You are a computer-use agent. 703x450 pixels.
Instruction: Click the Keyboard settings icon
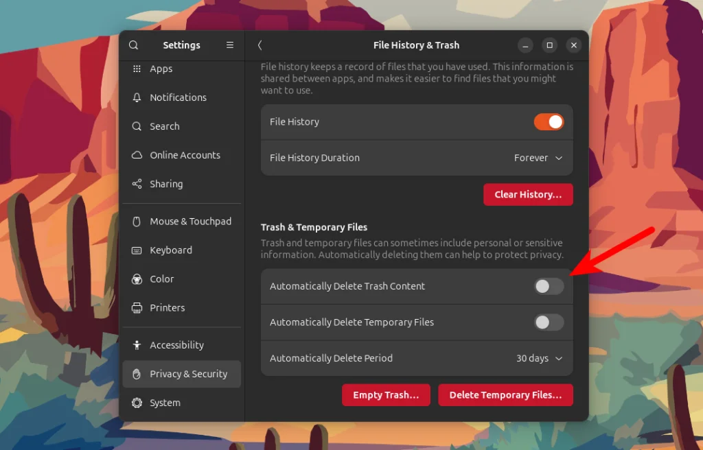(x=137, y=250)
